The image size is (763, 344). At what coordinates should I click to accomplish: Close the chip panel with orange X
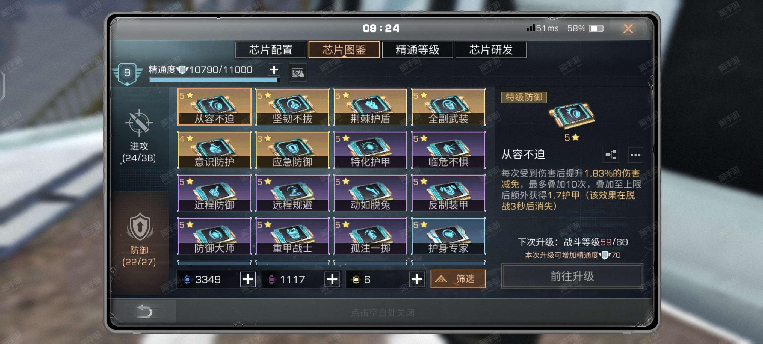(628, 28)
